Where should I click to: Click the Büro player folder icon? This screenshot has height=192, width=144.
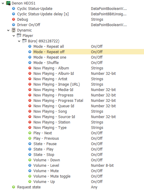click(x=24, y=41)
